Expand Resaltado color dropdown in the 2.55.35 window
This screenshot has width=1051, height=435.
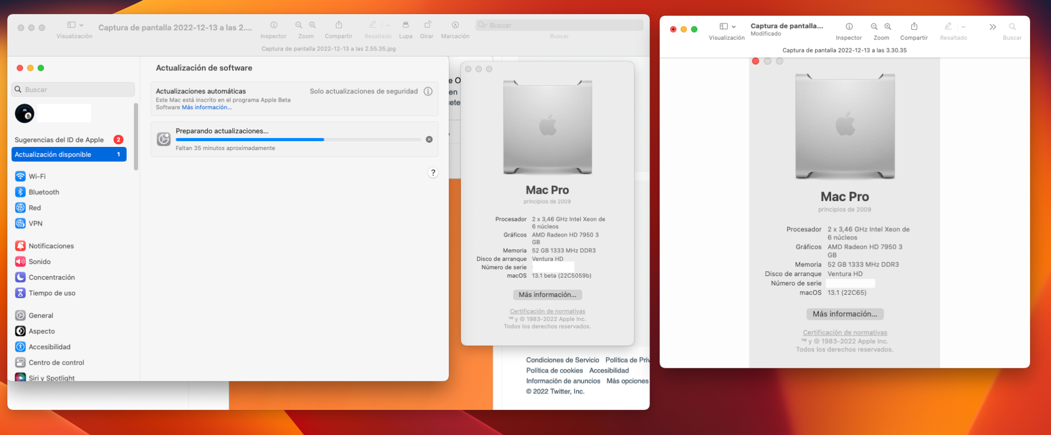click(388, 25)
